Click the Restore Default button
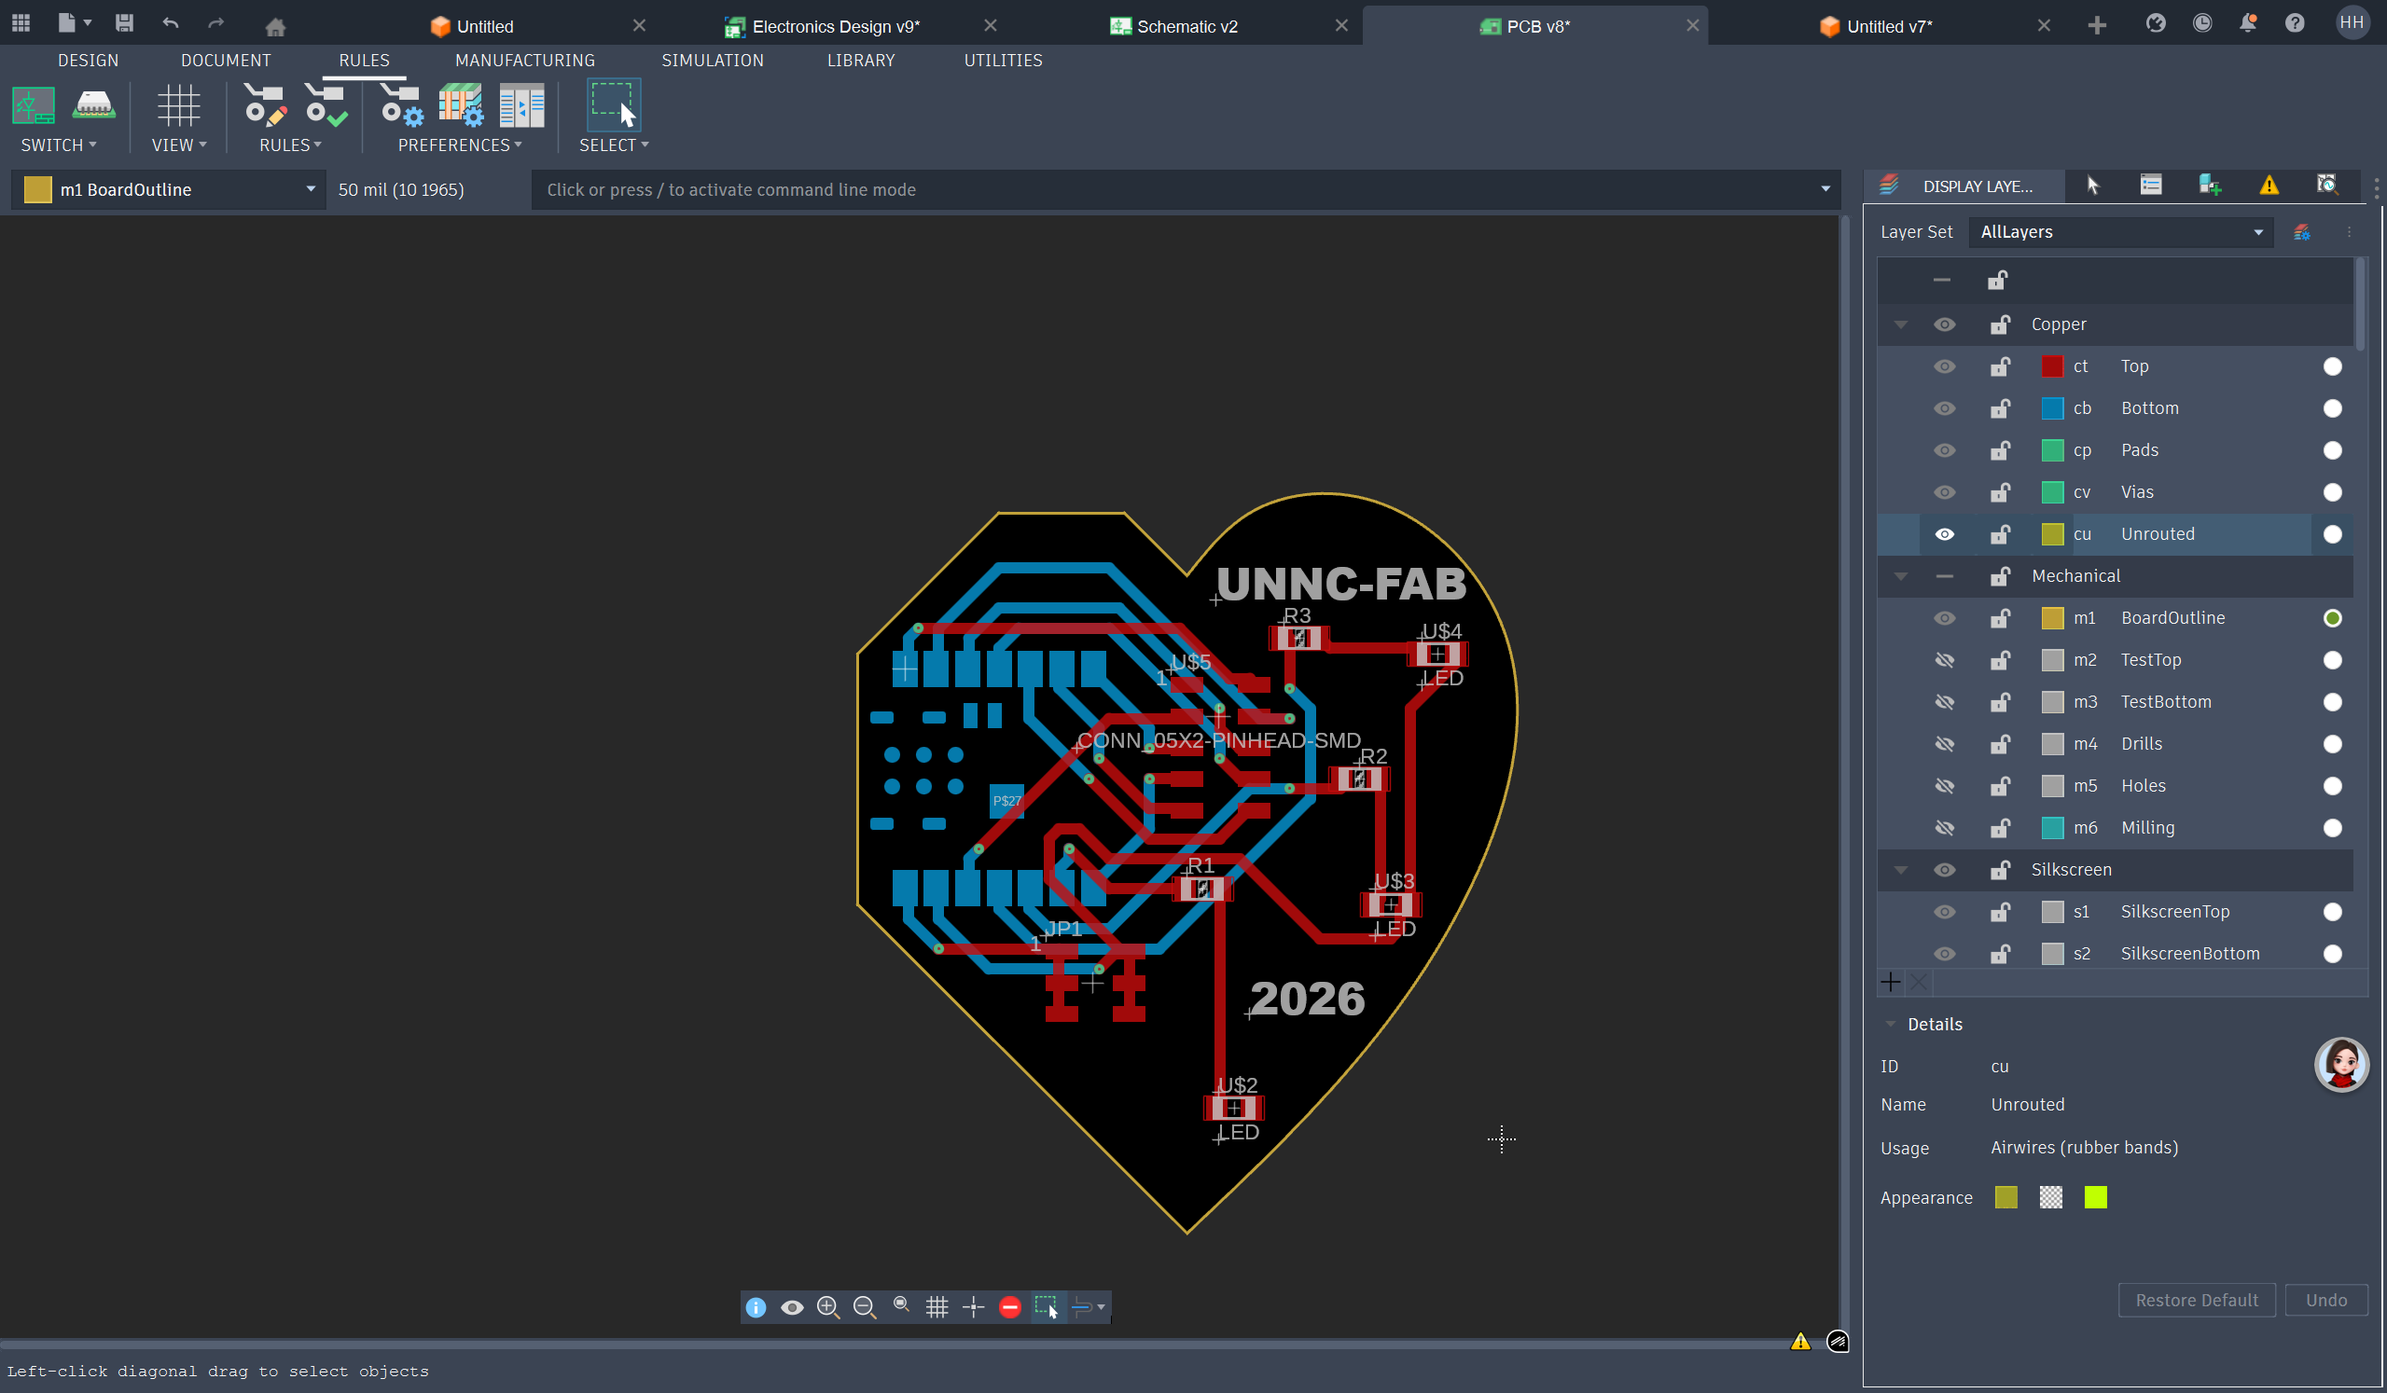This screenshot has width=2387, height=1393. [2196, 1300]
